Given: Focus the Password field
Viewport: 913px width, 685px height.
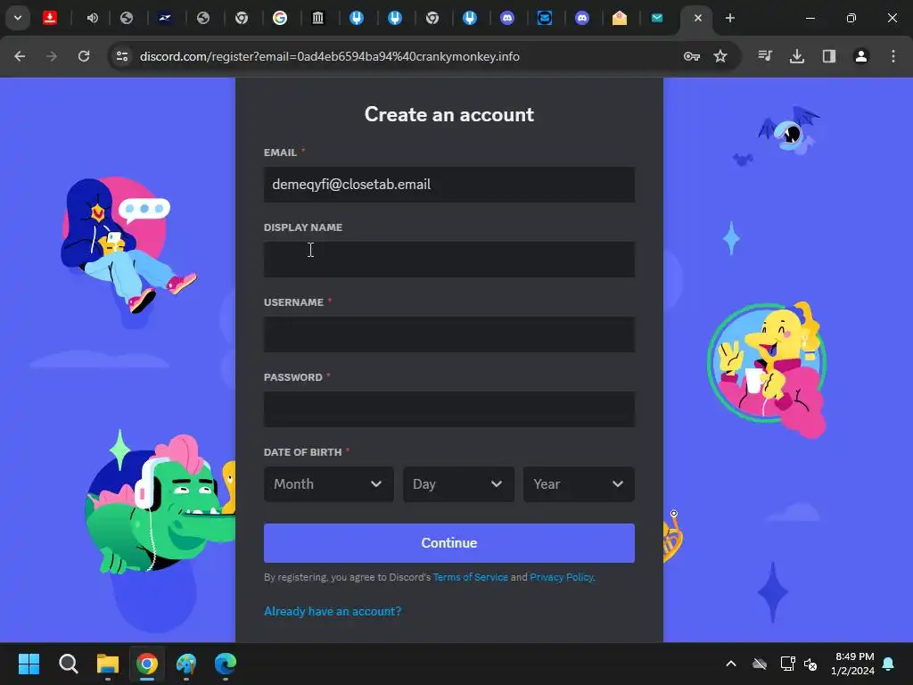Looking at the screenshot, I should [x=449, y=409].
